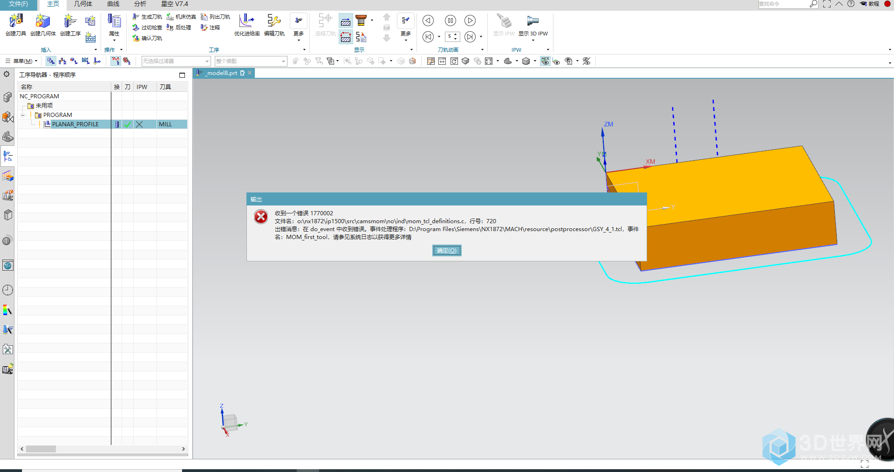Switch to the 分析 ribbon tab
894x472 pixels.
(140, 4)
